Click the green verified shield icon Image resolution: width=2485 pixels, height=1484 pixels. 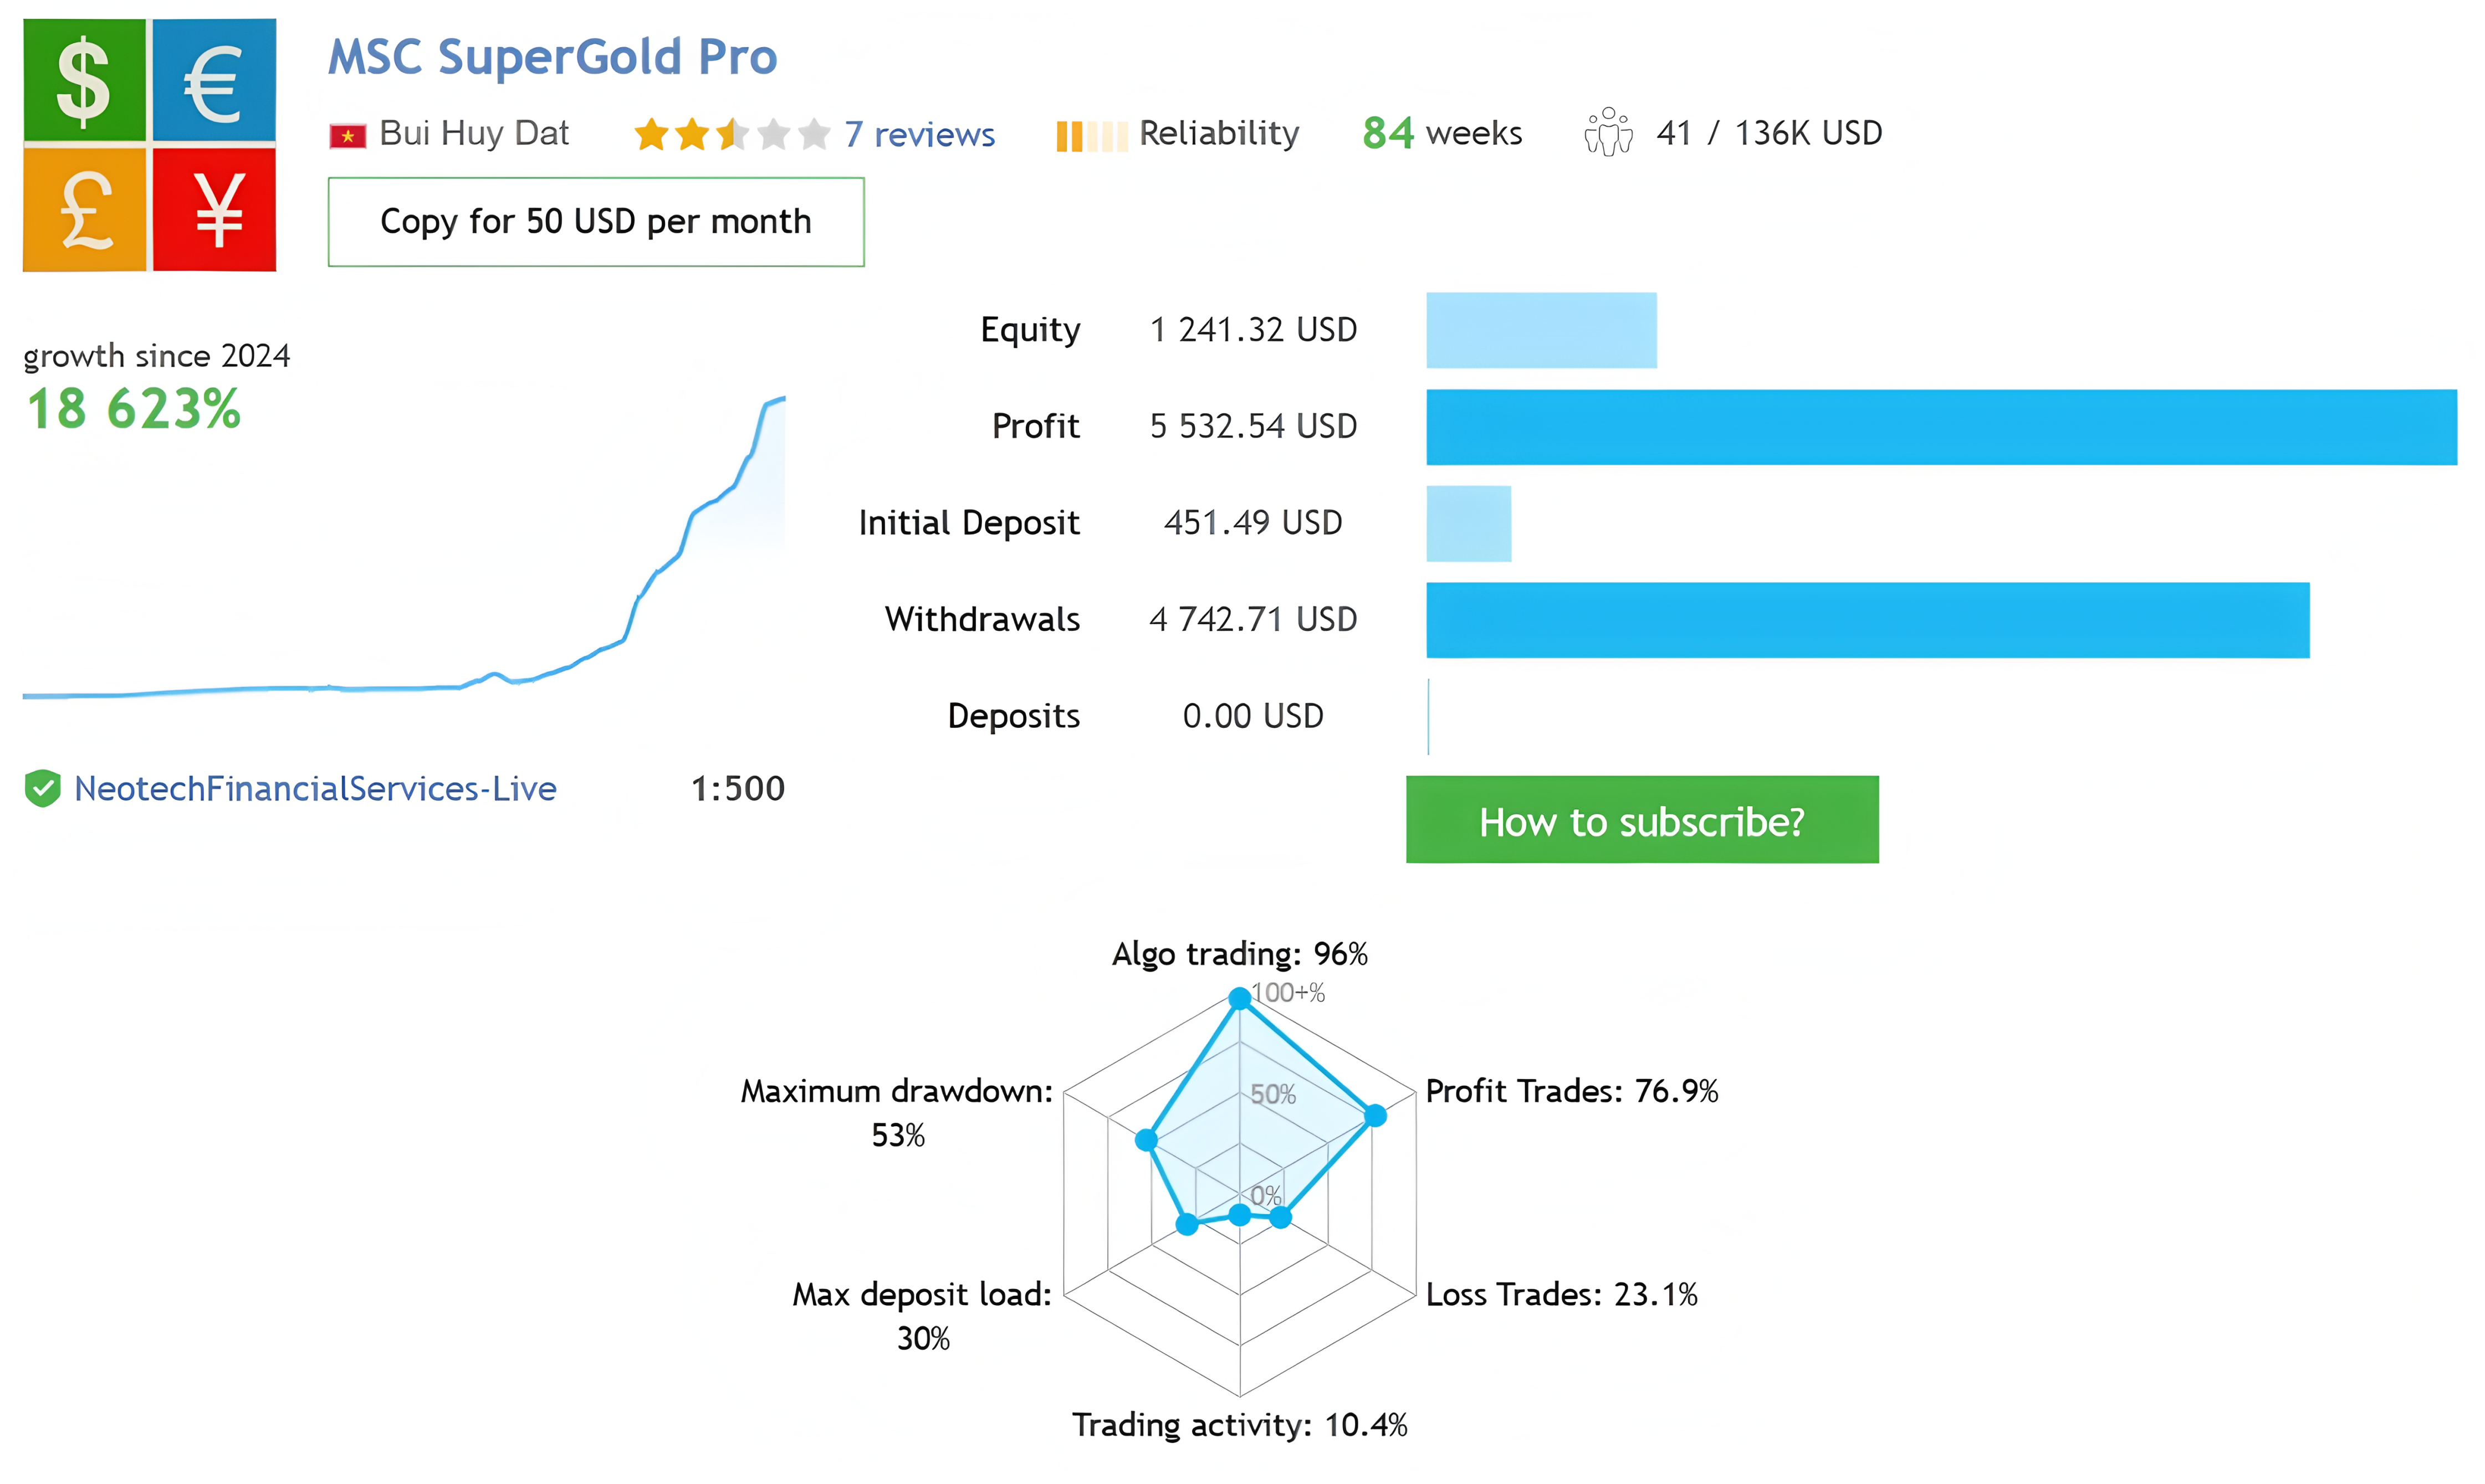42,788
